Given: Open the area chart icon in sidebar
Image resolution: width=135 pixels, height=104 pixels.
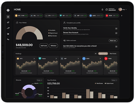Looking at the screenshot, I should 8,34.
